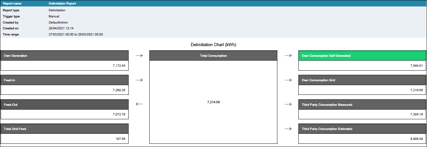Click arrow pointing to Own Consumption Self Generated
Screen dimensions: 427x147
click(288, 56)
